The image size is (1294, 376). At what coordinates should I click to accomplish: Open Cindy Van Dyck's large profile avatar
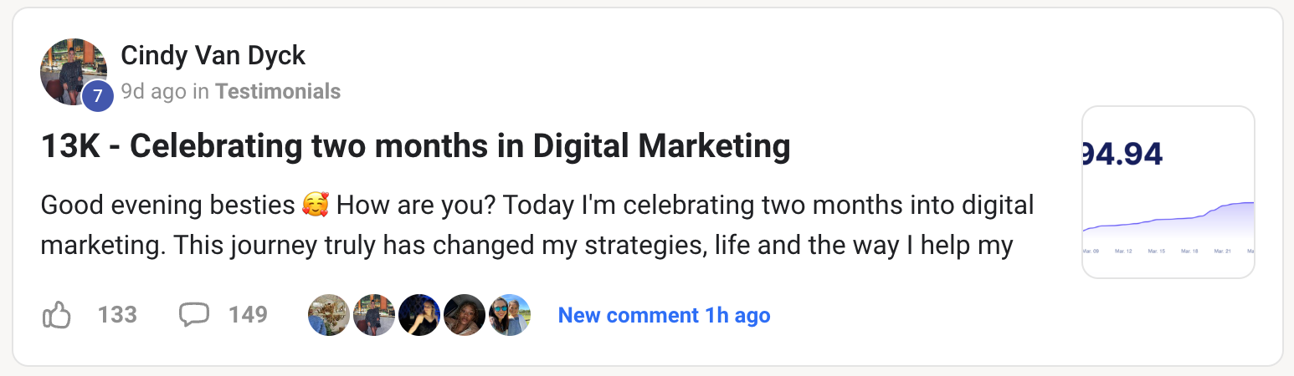tap(72, 71)
